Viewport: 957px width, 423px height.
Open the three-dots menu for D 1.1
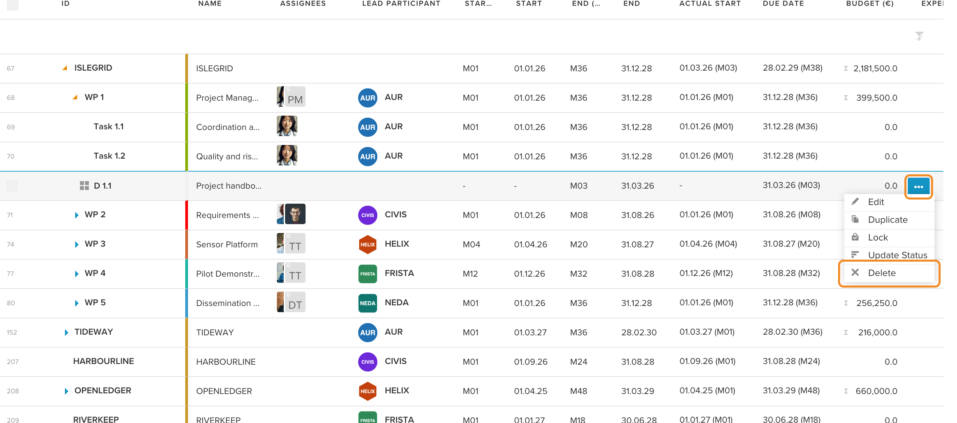coord(918,187)
